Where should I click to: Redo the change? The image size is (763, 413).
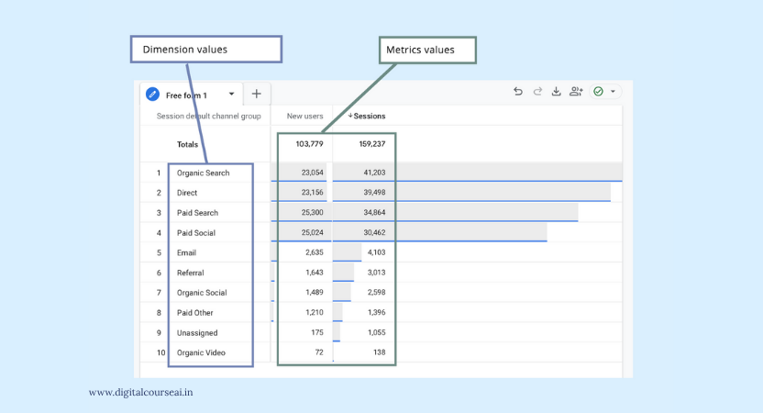coord(537,92)
